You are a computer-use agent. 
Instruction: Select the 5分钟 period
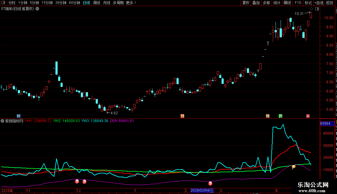(34, 3)
